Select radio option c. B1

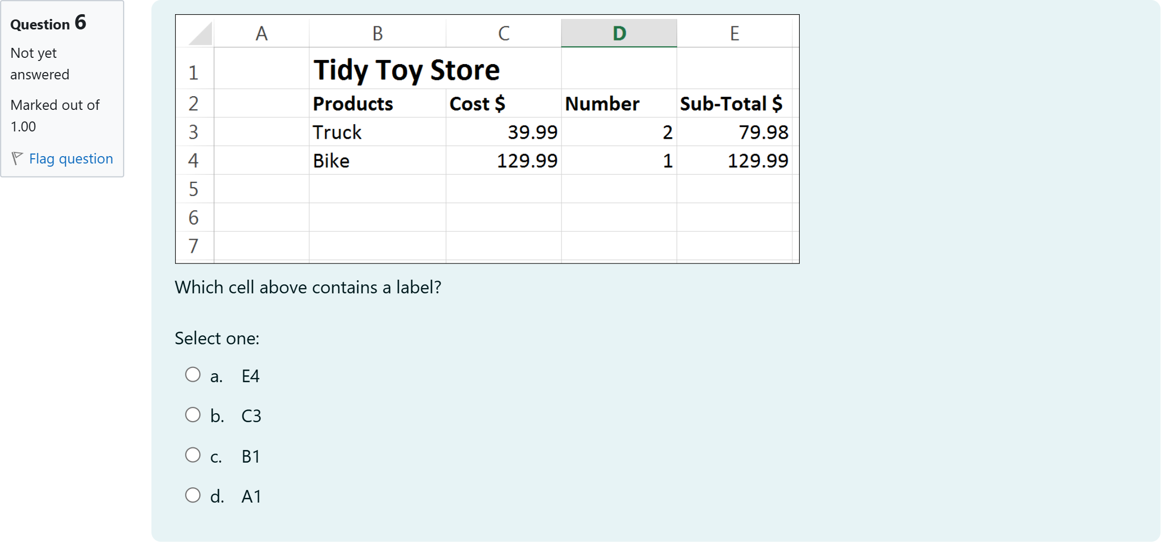pos(193,455)
